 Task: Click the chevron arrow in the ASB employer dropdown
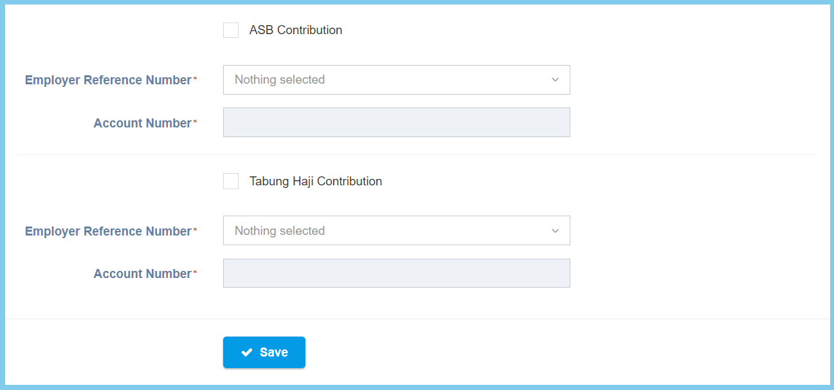click(x=556, y=80)
